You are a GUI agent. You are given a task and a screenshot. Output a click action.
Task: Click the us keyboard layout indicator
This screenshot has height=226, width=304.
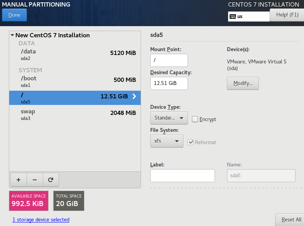(x=249, y=17)
